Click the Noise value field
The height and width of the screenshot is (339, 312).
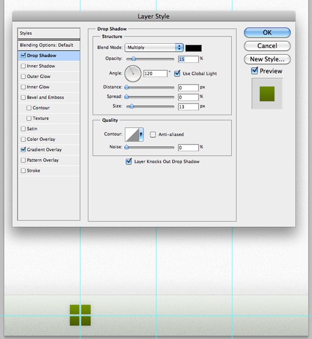pyautogui.click(x=188, y=148)
